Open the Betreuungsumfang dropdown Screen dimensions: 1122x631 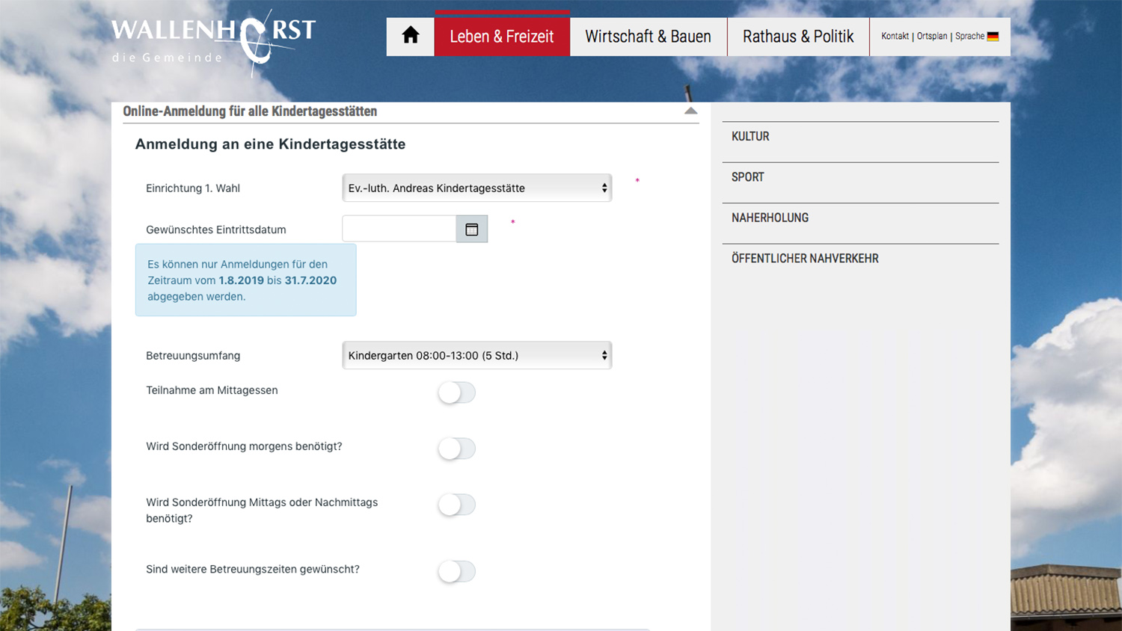coord(477,356)
